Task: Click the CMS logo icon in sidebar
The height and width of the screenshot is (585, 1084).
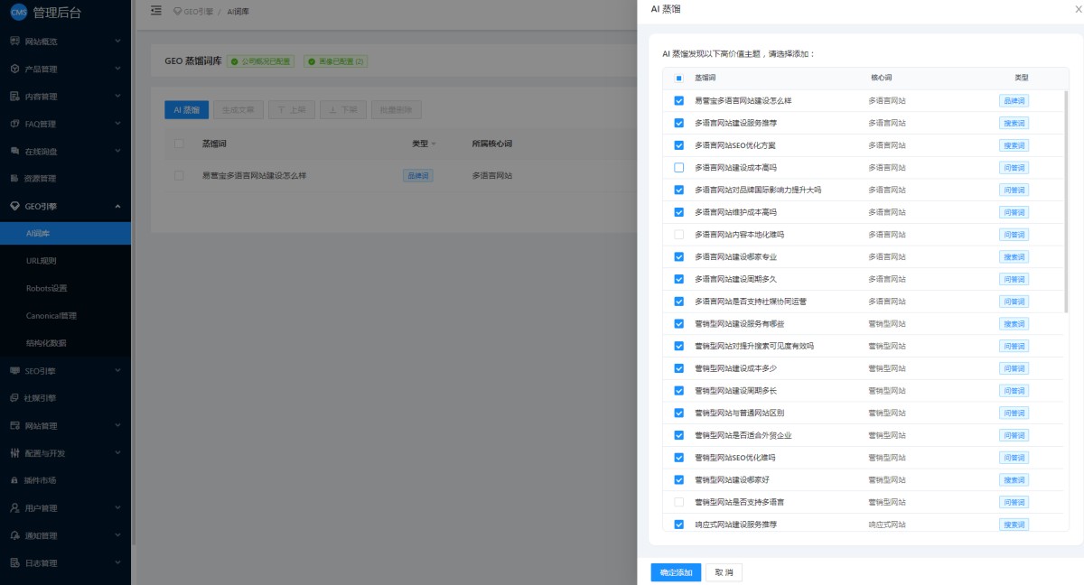Action: pos(18,12)
